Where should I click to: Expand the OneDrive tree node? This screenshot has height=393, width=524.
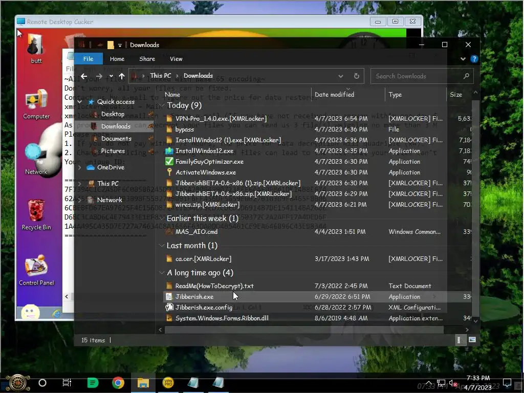pos(79,167)
